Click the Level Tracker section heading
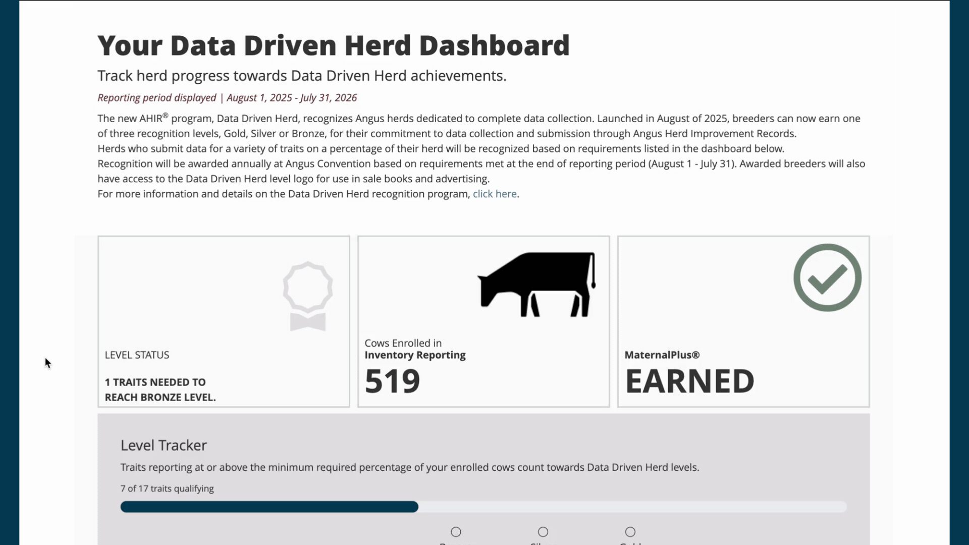This screenshot has width=969, height=545. point(163,445)
